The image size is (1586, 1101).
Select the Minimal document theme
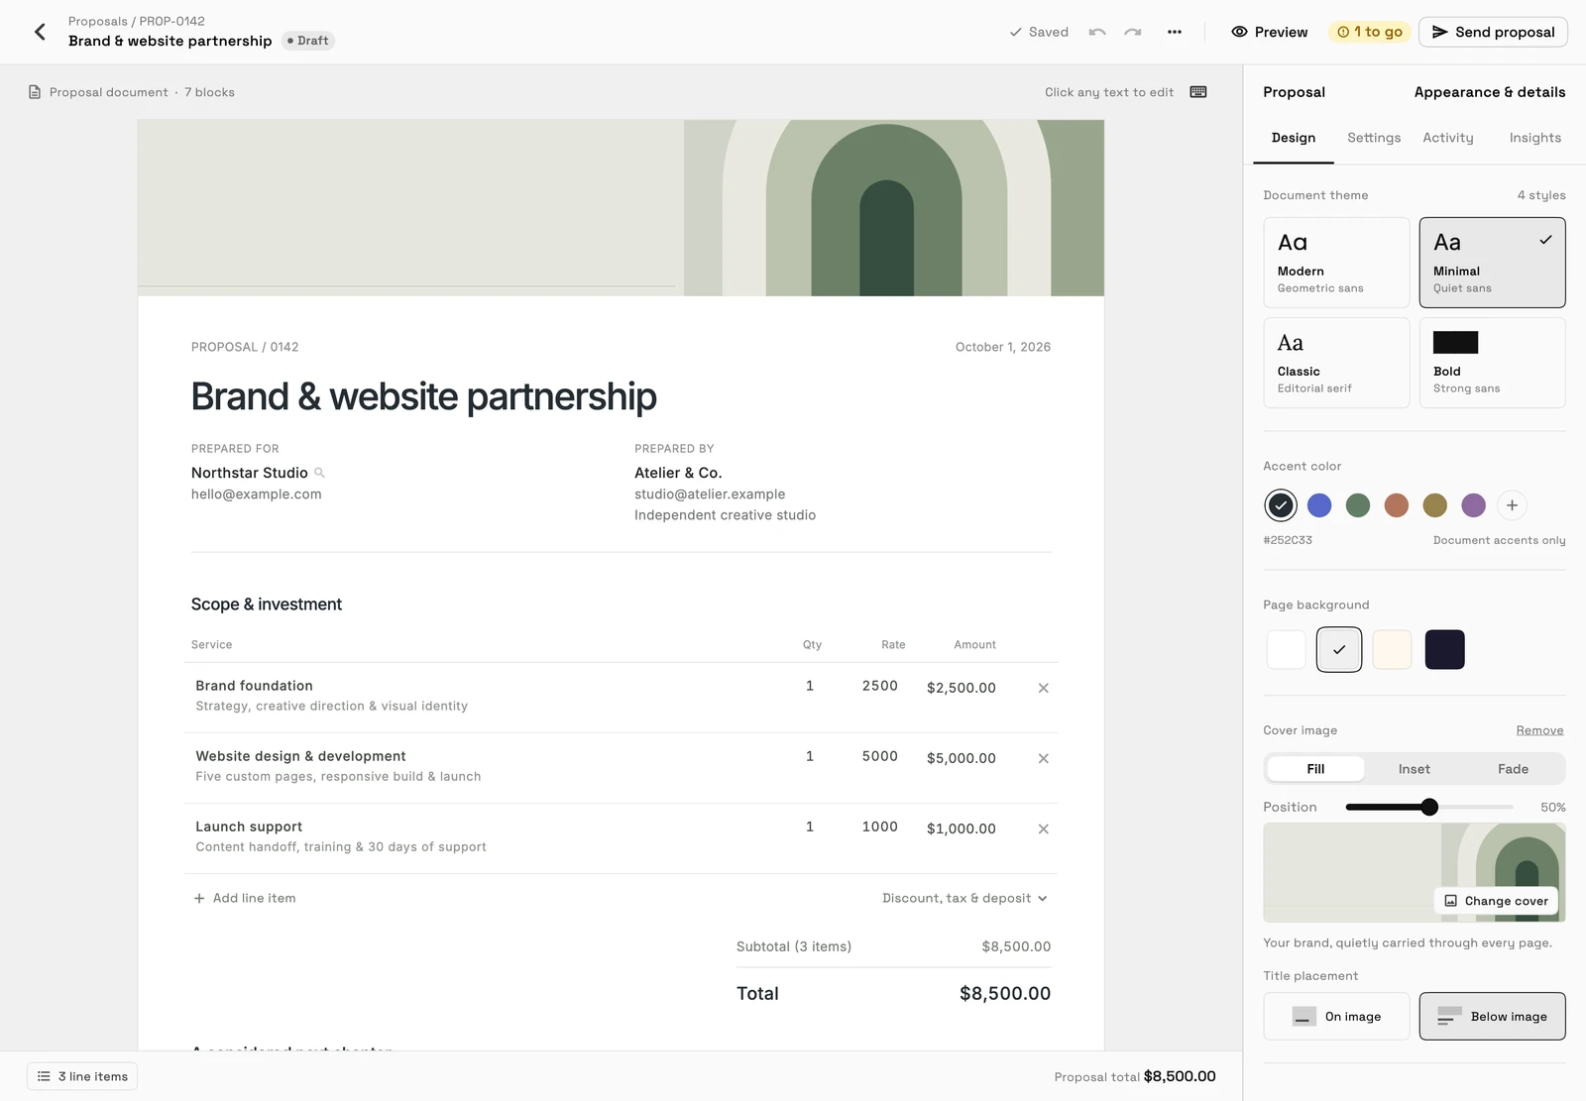1492,263
